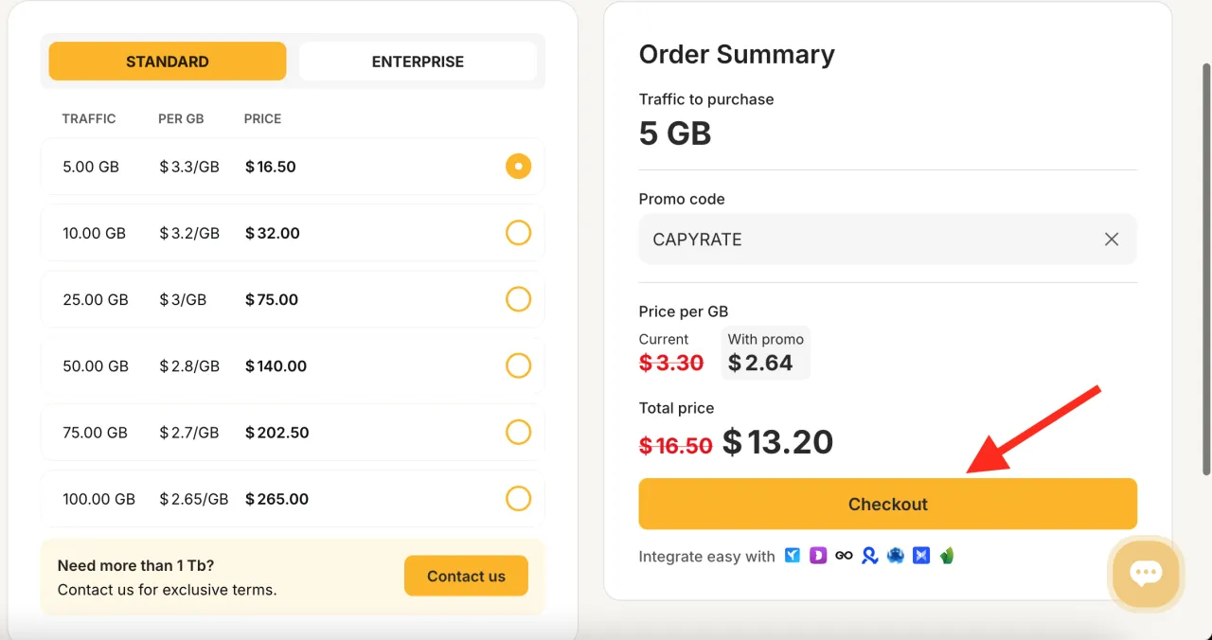The width and height of the screenshot is (1212, 640).
Task: Click the blue octopus integration icon
Action: pyautogui.click(x=896, y=556)
